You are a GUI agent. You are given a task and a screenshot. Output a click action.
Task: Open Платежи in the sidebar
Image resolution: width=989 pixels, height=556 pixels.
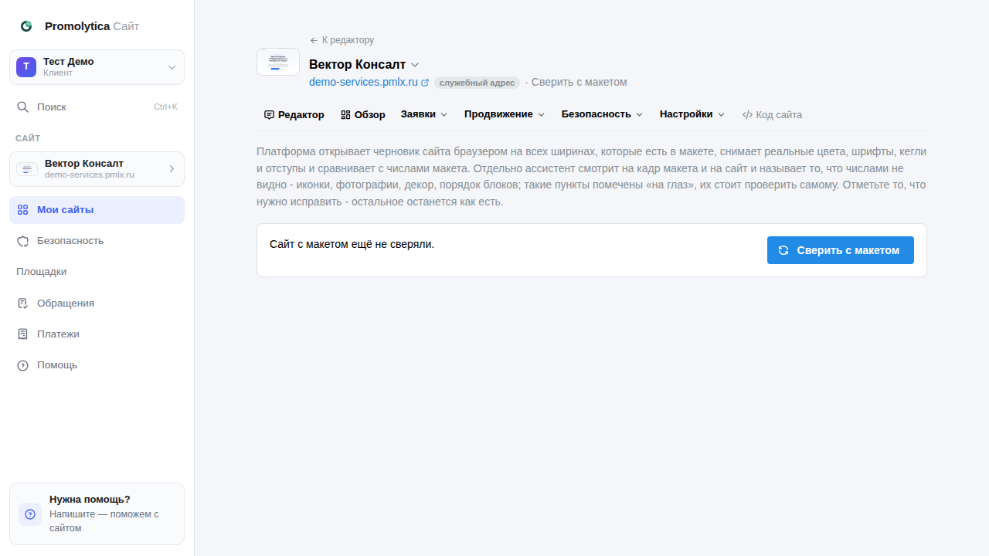click(97, 334)
